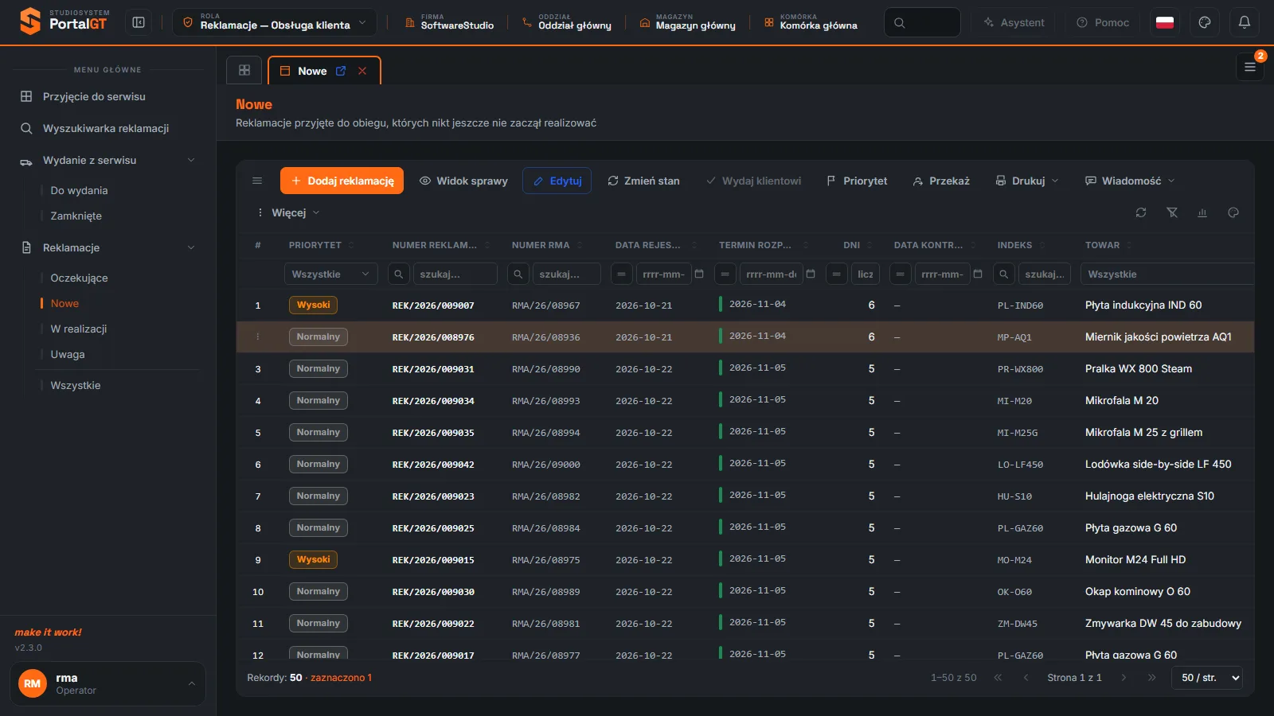
Task: Open the dashboard grid tab icon
Action: (244, 70)
